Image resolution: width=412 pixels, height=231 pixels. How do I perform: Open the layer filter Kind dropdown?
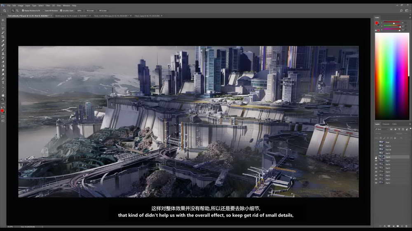[x=382, y=129]
